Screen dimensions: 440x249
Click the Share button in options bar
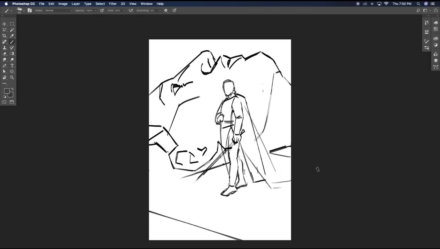pyautogui.click(x=435, y=10)
